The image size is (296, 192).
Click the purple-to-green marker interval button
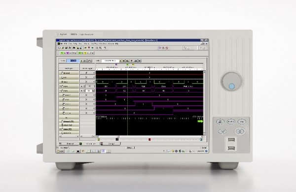[69, 53]
